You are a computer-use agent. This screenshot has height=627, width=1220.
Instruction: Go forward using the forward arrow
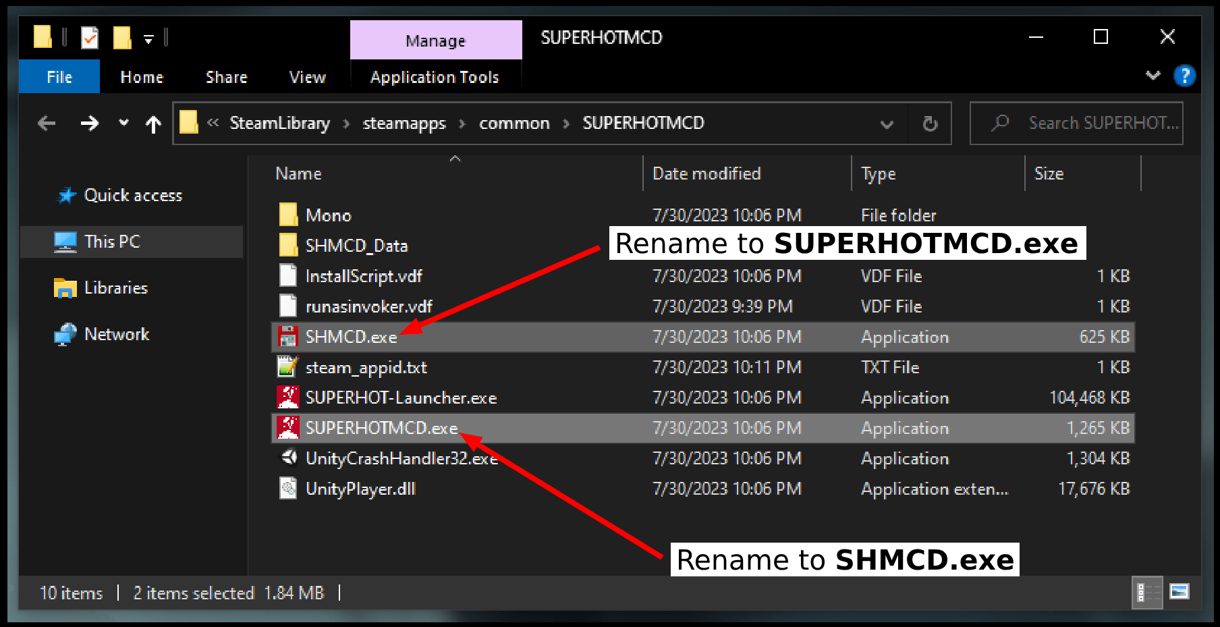click(x=89, y=124)
